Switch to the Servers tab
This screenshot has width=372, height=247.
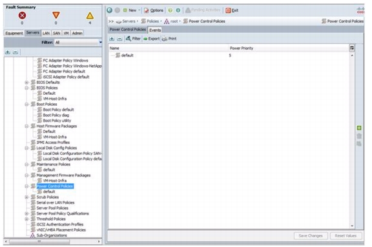(x=33, y=33)
